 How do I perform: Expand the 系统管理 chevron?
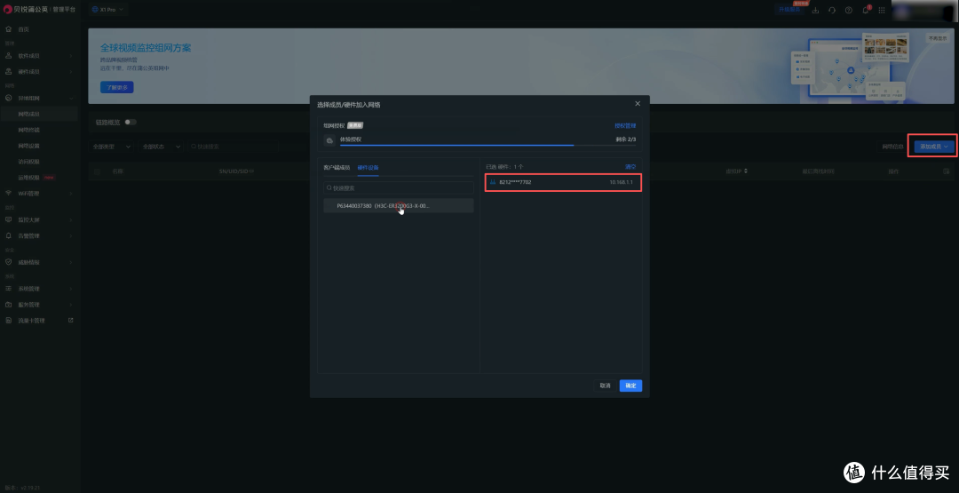[x=71, y=289]
